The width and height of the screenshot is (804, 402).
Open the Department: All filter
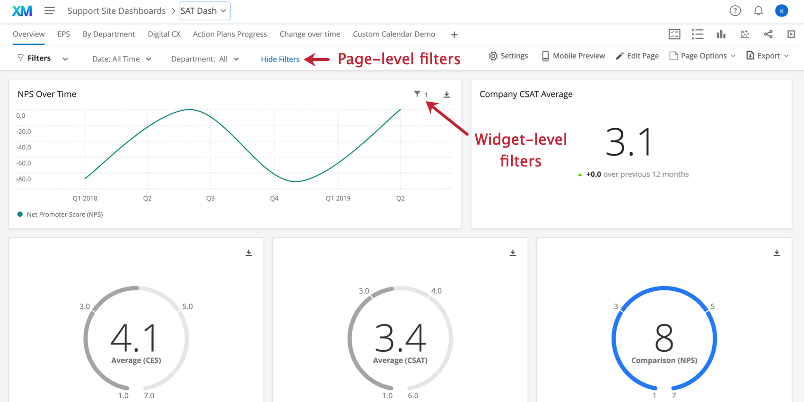pos(205,59)
